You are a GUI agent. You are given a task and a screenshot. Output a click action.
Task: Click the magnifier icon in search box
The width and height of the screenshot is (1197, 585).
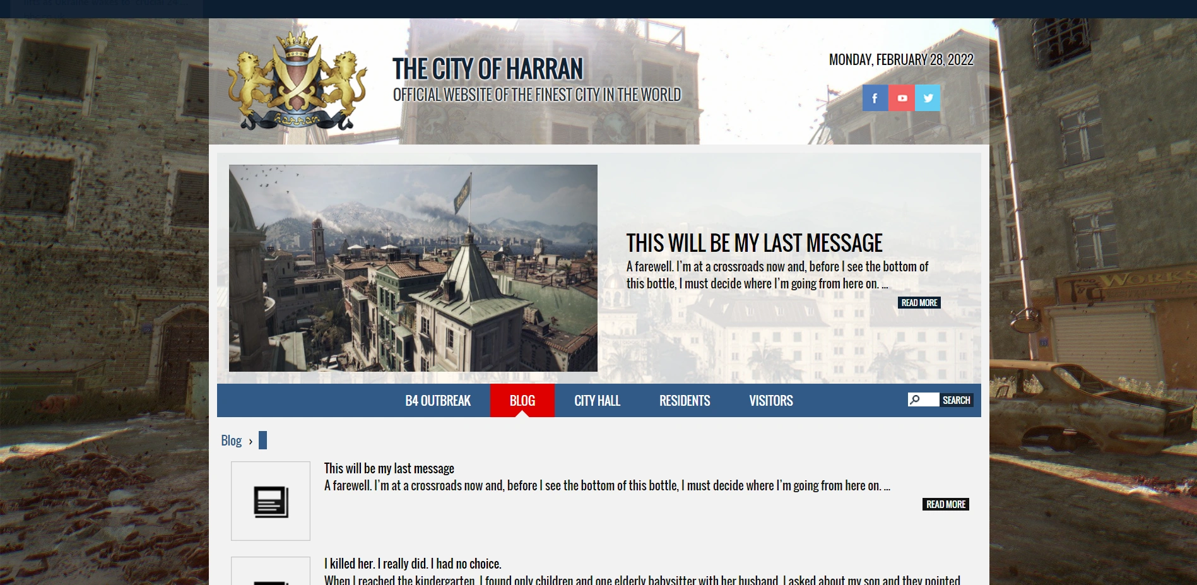(x=915, y=399)
